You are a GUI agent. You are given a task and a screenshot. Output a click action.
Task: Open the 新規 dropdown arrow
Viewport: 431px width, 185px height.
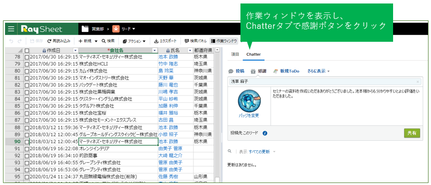[x=96, y=41]
